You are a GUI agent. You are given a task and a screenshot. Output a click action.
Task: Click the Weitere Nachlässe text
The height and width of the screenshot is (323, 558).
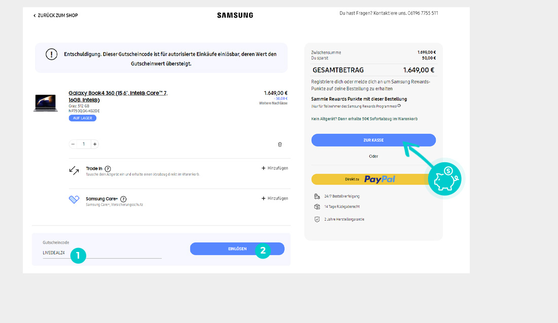(273, 103)
